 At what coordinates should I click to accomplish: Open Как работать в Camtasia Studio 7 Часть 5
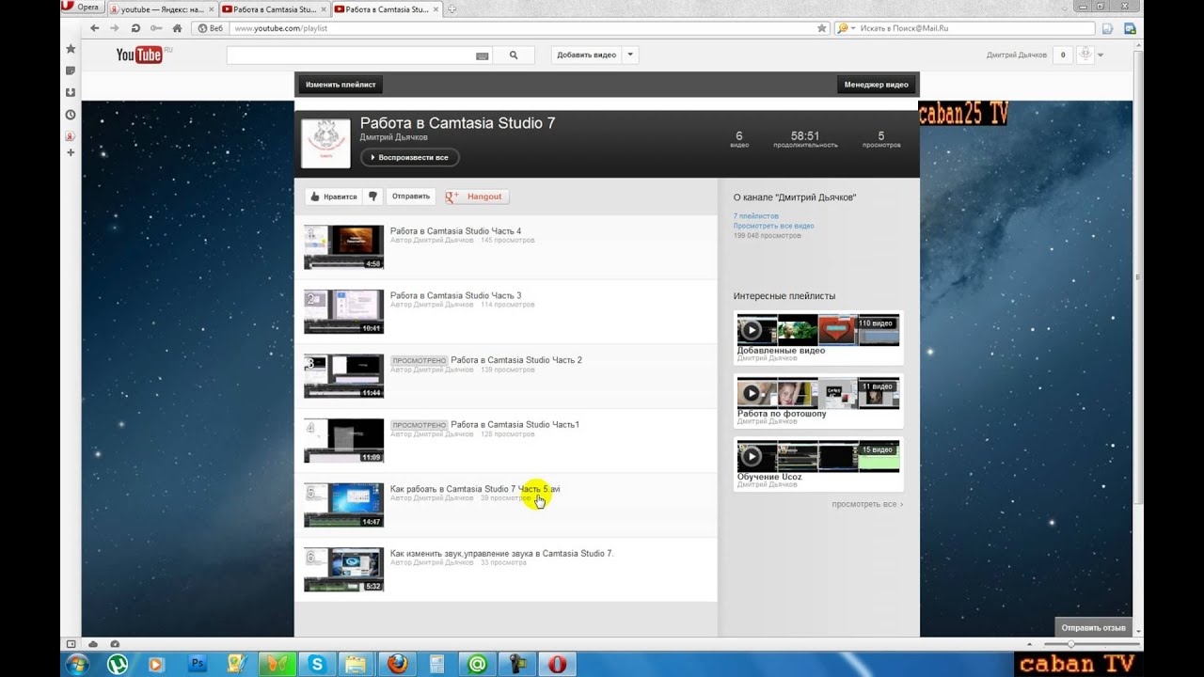475,489
